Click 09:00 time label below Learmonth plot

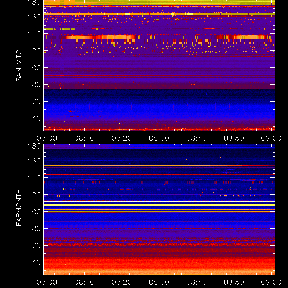pos(271,282)
